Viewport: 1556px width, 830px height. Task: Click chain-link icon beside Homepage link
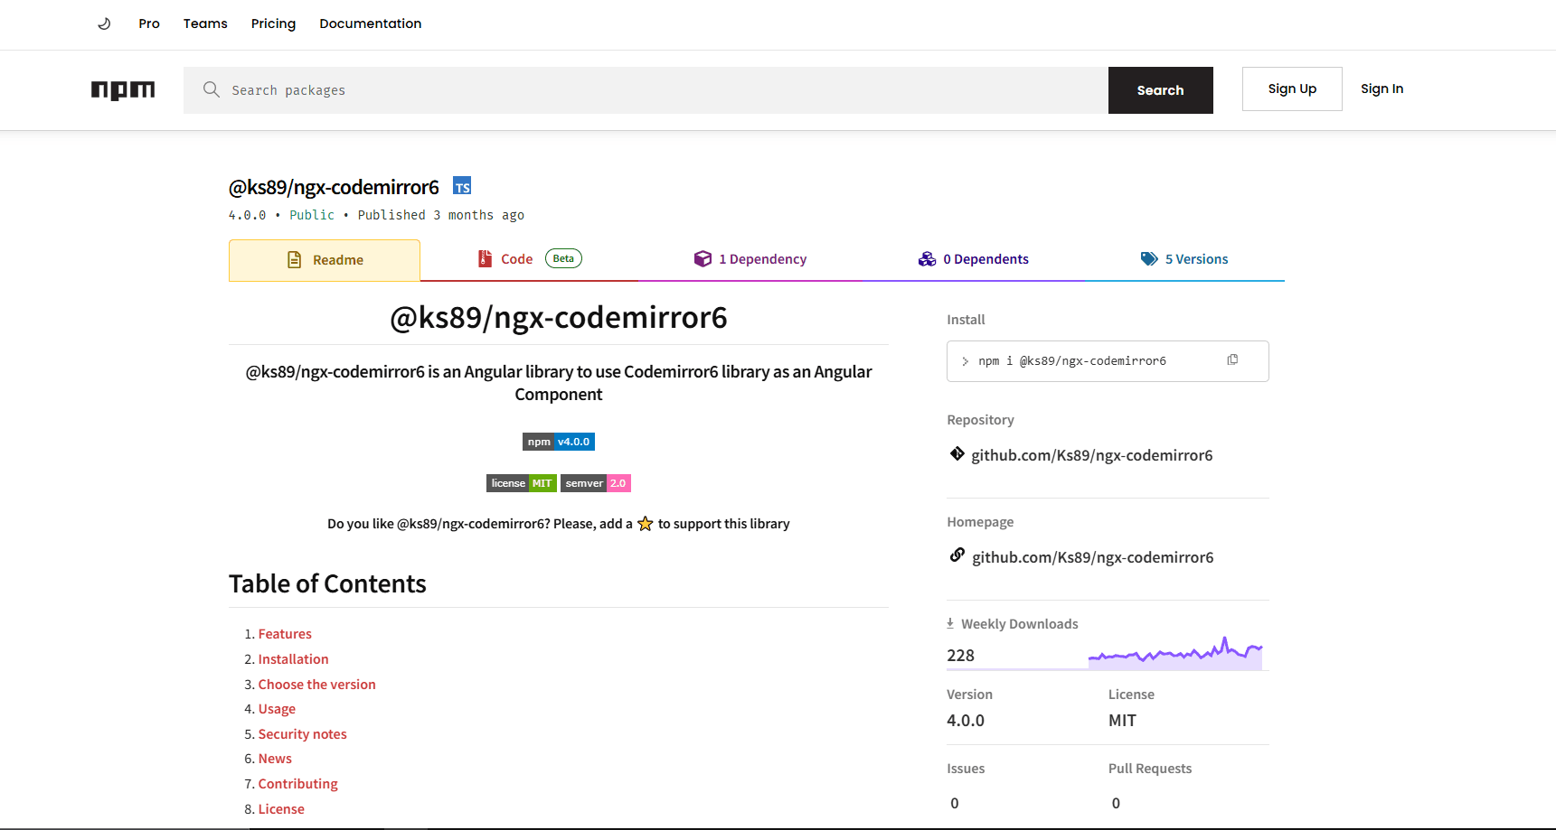coord(957,555)
